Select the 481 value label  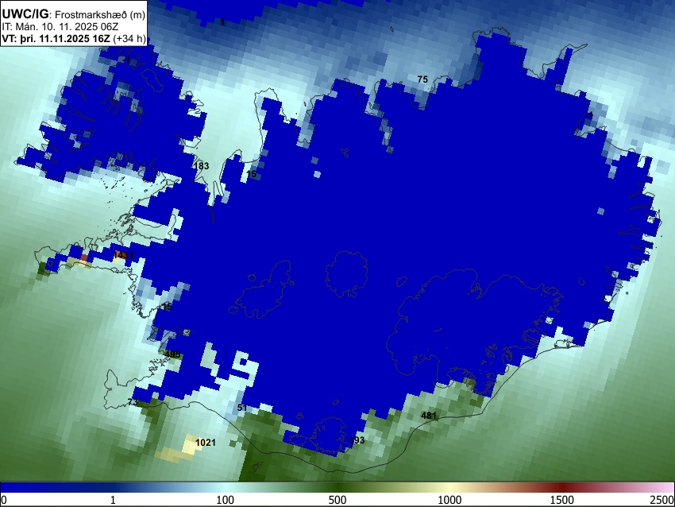pos(429,416)
